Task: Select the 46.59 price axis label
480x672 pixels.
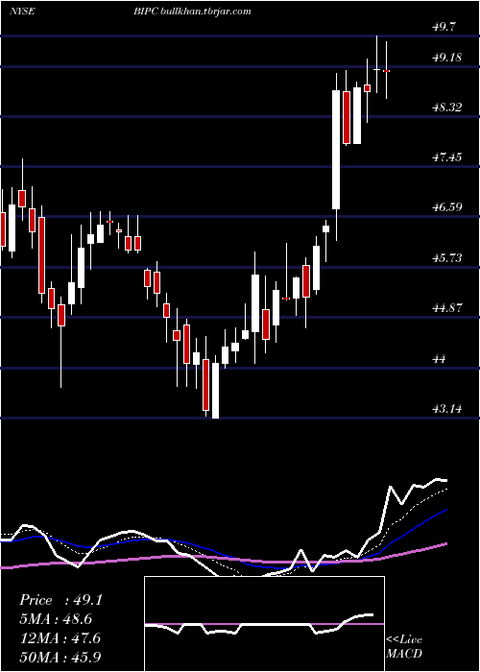Action: (x=447, y=207)
